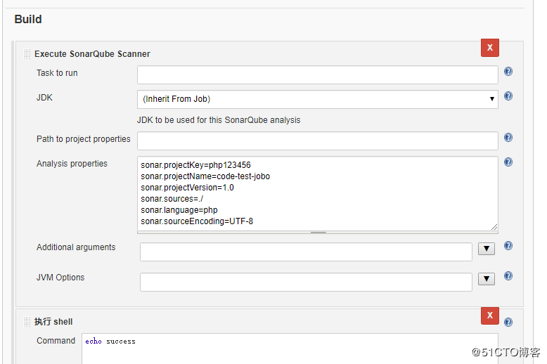Click the JVM Options input field

[x=306, y=282]
